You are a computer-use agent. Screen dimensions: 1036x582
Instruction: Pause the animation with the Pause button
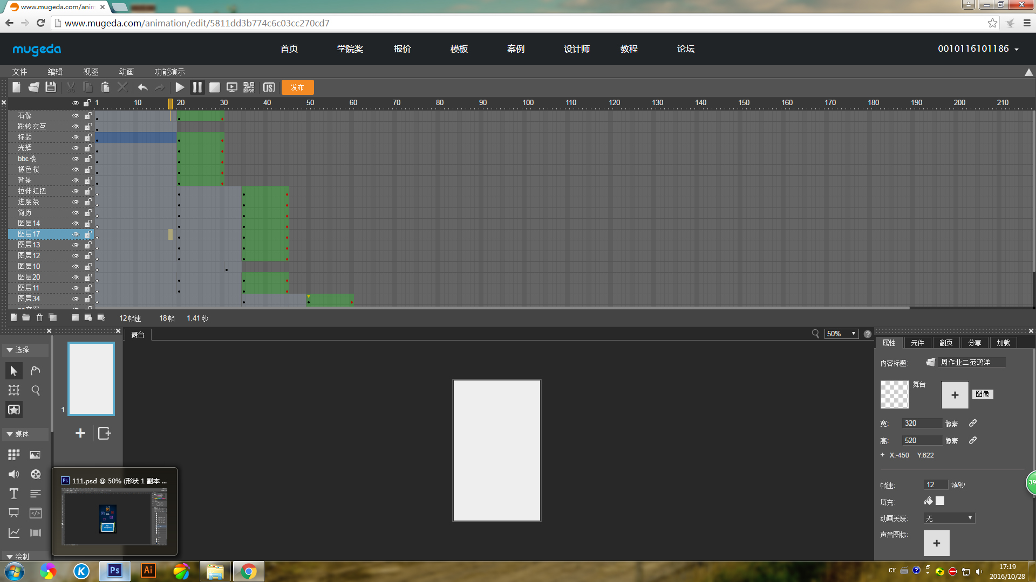pyautogui.click(x=197, y=87)
